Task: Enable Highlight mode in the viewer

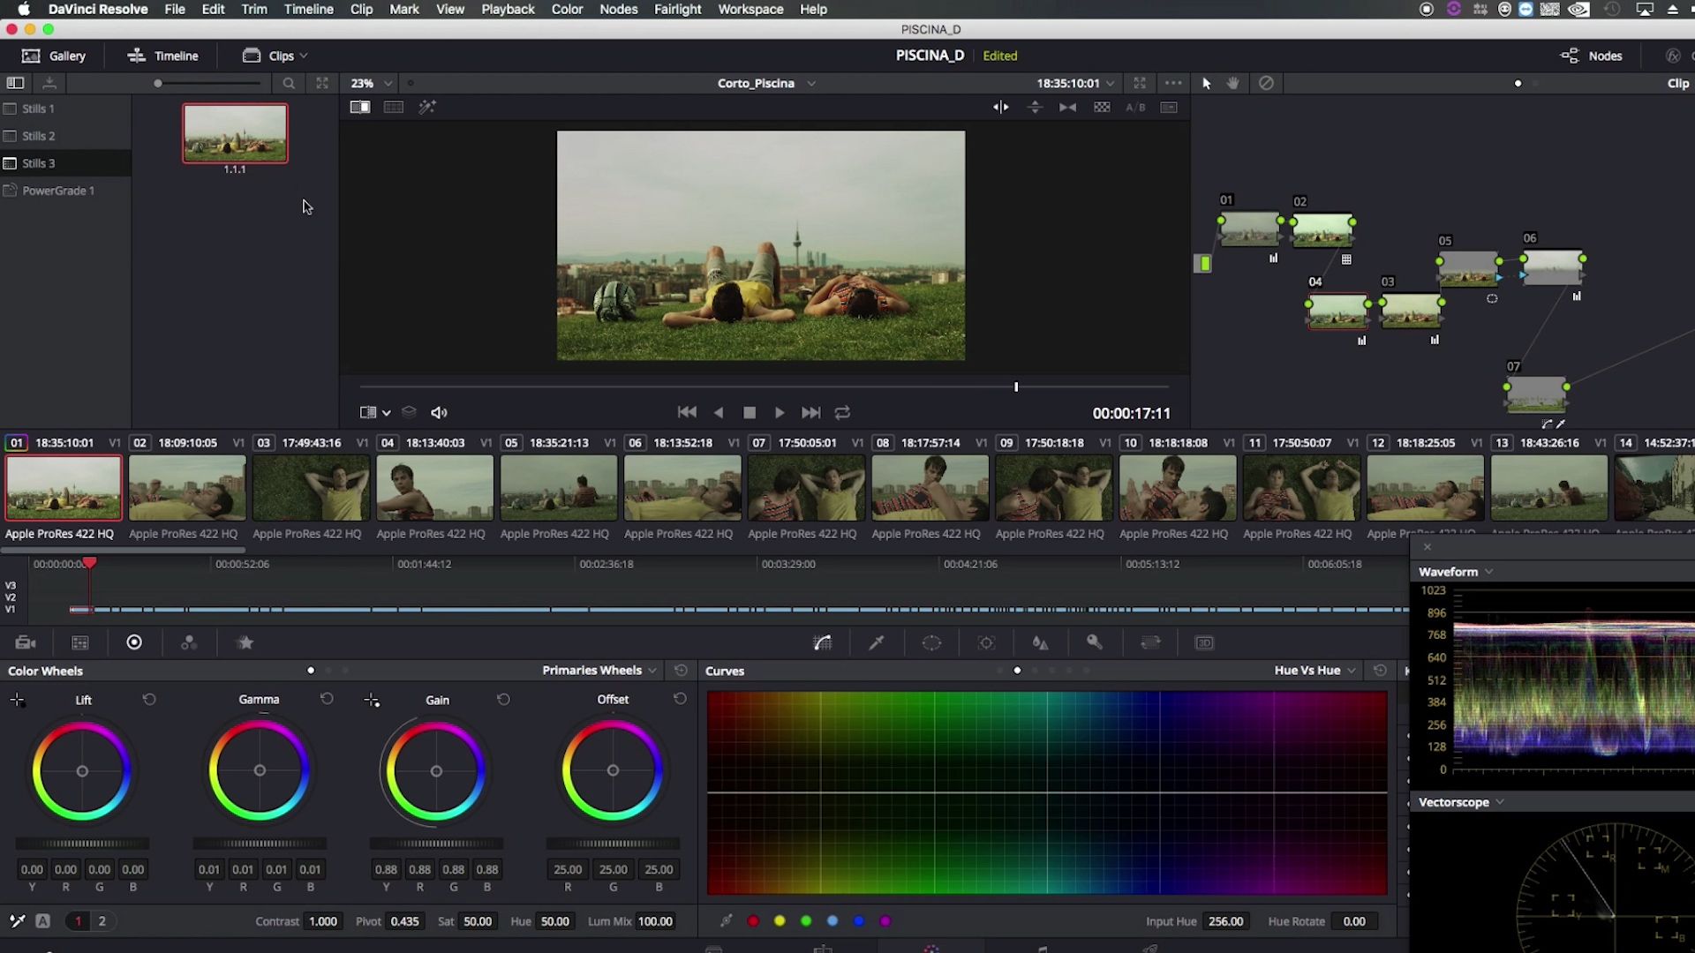Action: click(427, 107)
